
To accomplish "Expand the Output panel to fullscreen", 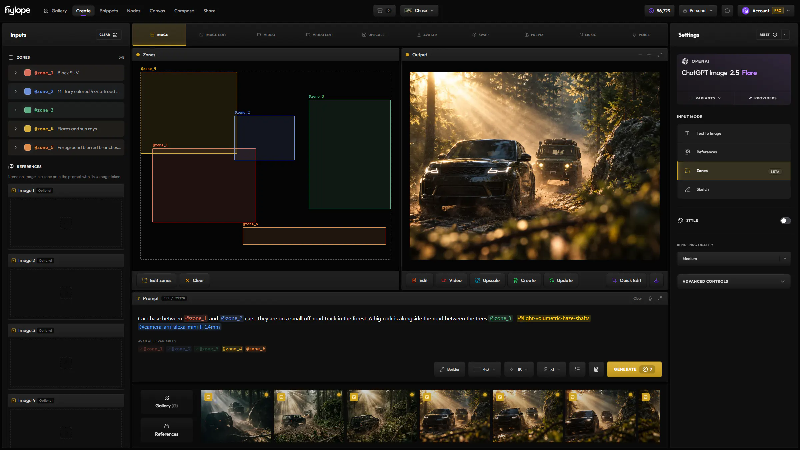I will click(659, 55).
